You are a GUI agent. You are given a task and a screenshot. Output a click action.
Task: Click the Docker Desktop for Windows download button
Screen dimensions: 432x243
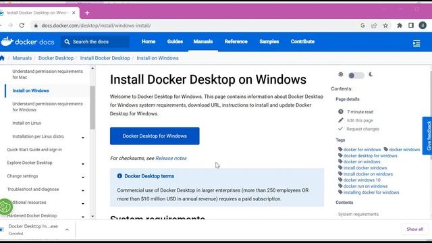(x=155, y=136)
